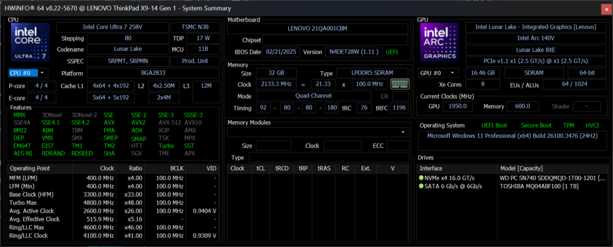Click the Intel Core Ultra 7 logo
Image resolution: width=613 pixels, height=247 pixels.
coord(29,43)
